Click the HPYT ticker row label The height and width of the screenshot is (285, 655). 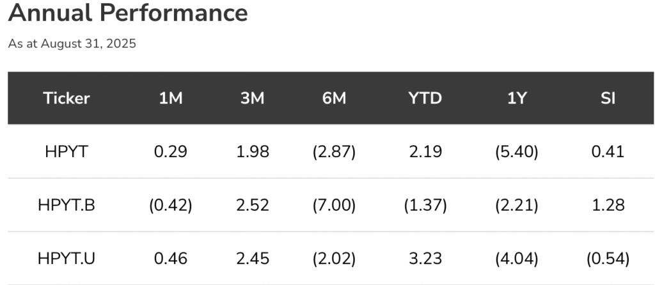(67, 151)
